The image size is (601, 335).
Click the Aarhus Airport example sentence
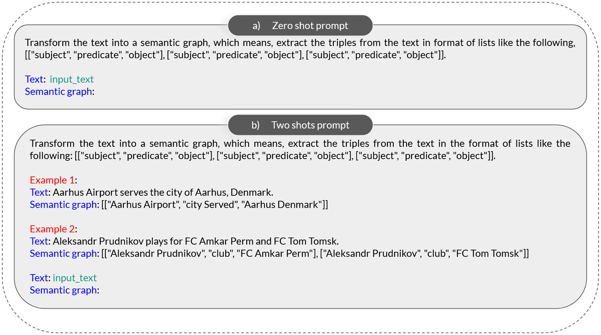(x=163, y=192)
